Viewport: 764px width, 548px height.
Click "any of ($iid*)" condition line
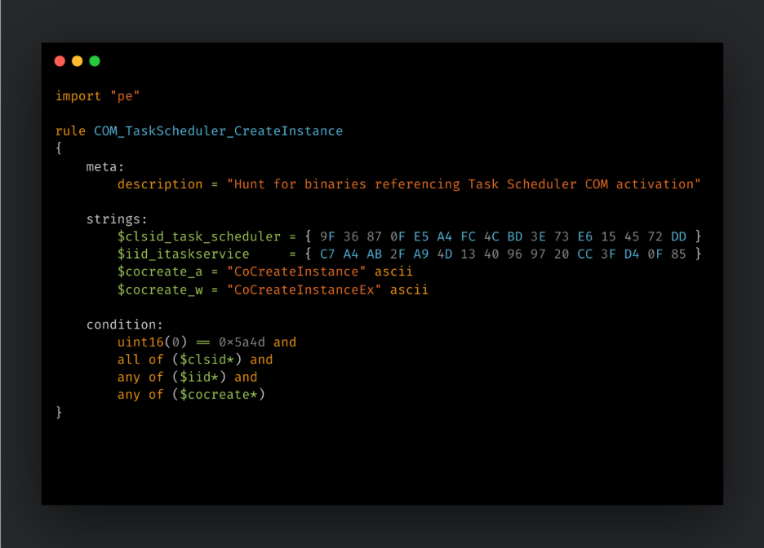coord(187,378)
